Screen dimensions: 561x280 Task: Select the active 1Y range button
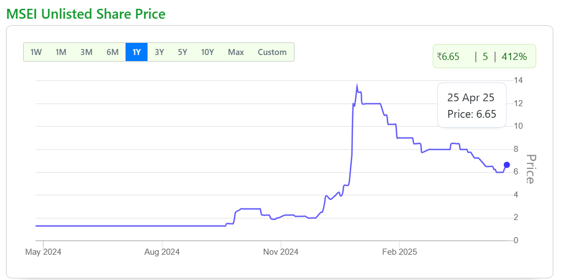pos(137,52)
